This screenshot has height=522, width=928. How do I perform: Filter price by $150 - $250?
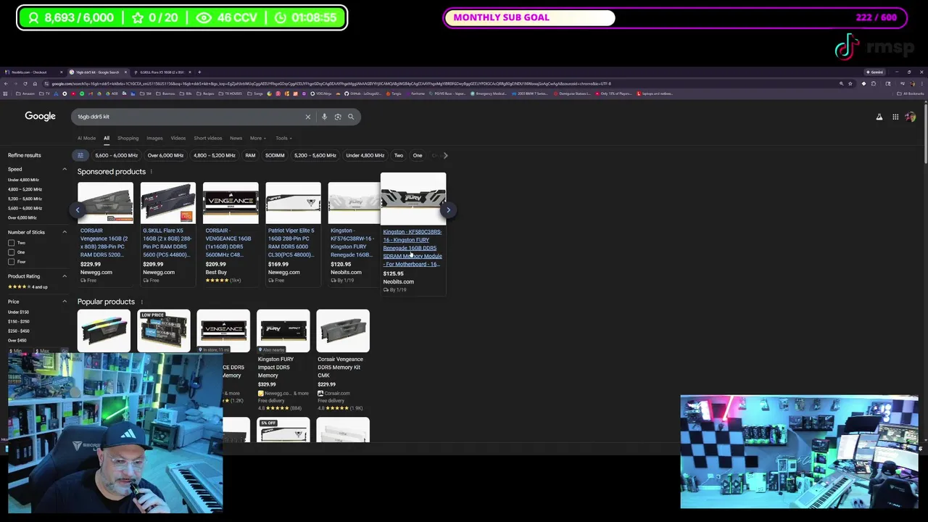pos(19,321)
